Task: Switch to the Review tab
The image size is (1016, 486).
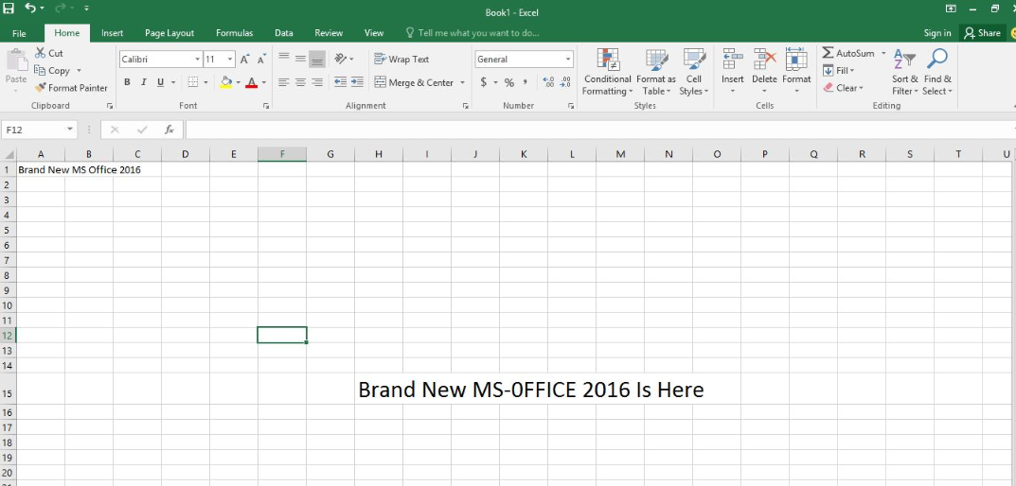Action: [329, 33]
